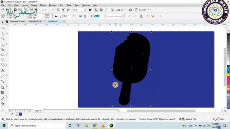Toggle Show grid button

[x=101, y=10]
